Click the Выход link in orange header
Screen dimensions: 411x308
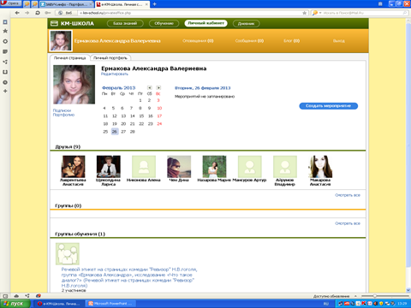coord(339,41)
